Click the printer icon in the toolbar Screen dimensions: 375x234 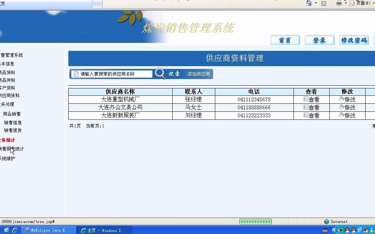[x=338, y=3]
